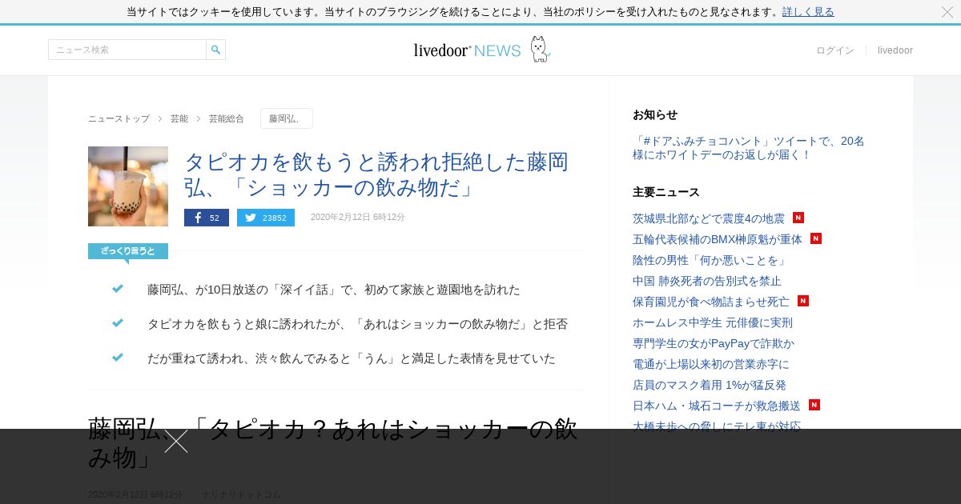961x504 pixels.
Task: Open 陰性の男性「何か悪いことを」 news
Action: pyautogui.click(x=710, y=260)
